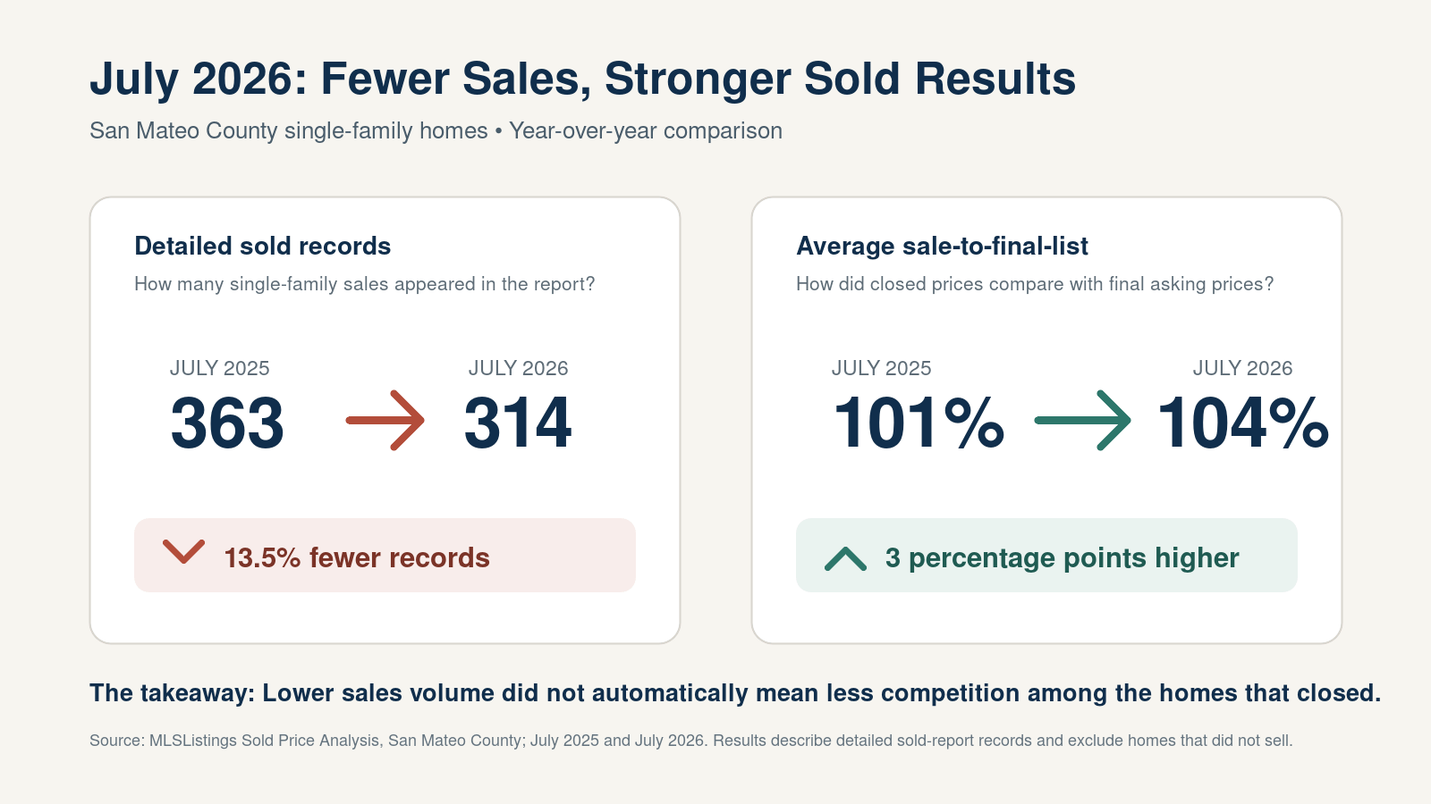Click the question about single-family sales in report
The width and height of the screenshot is (1431, 804).
[364, 284]
